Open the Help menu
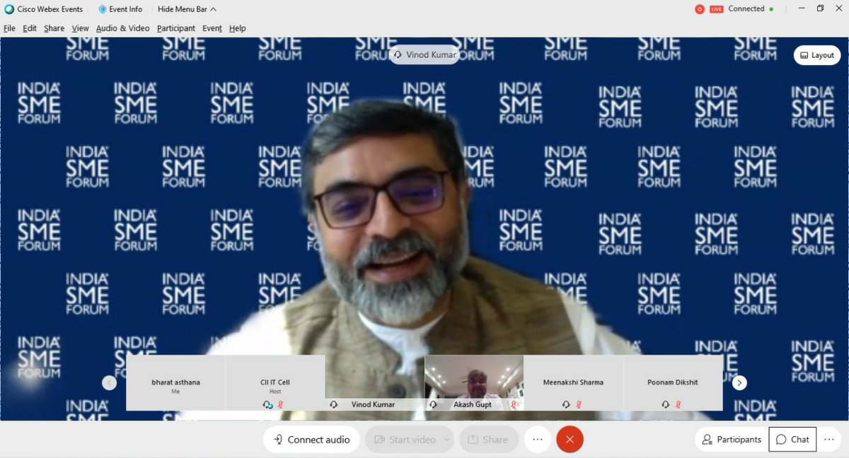849x458 pixels. click(x=238, y=28)
